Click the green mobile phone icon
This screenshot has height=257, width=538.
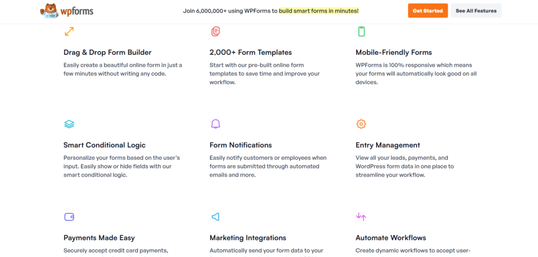click(361, 32)
